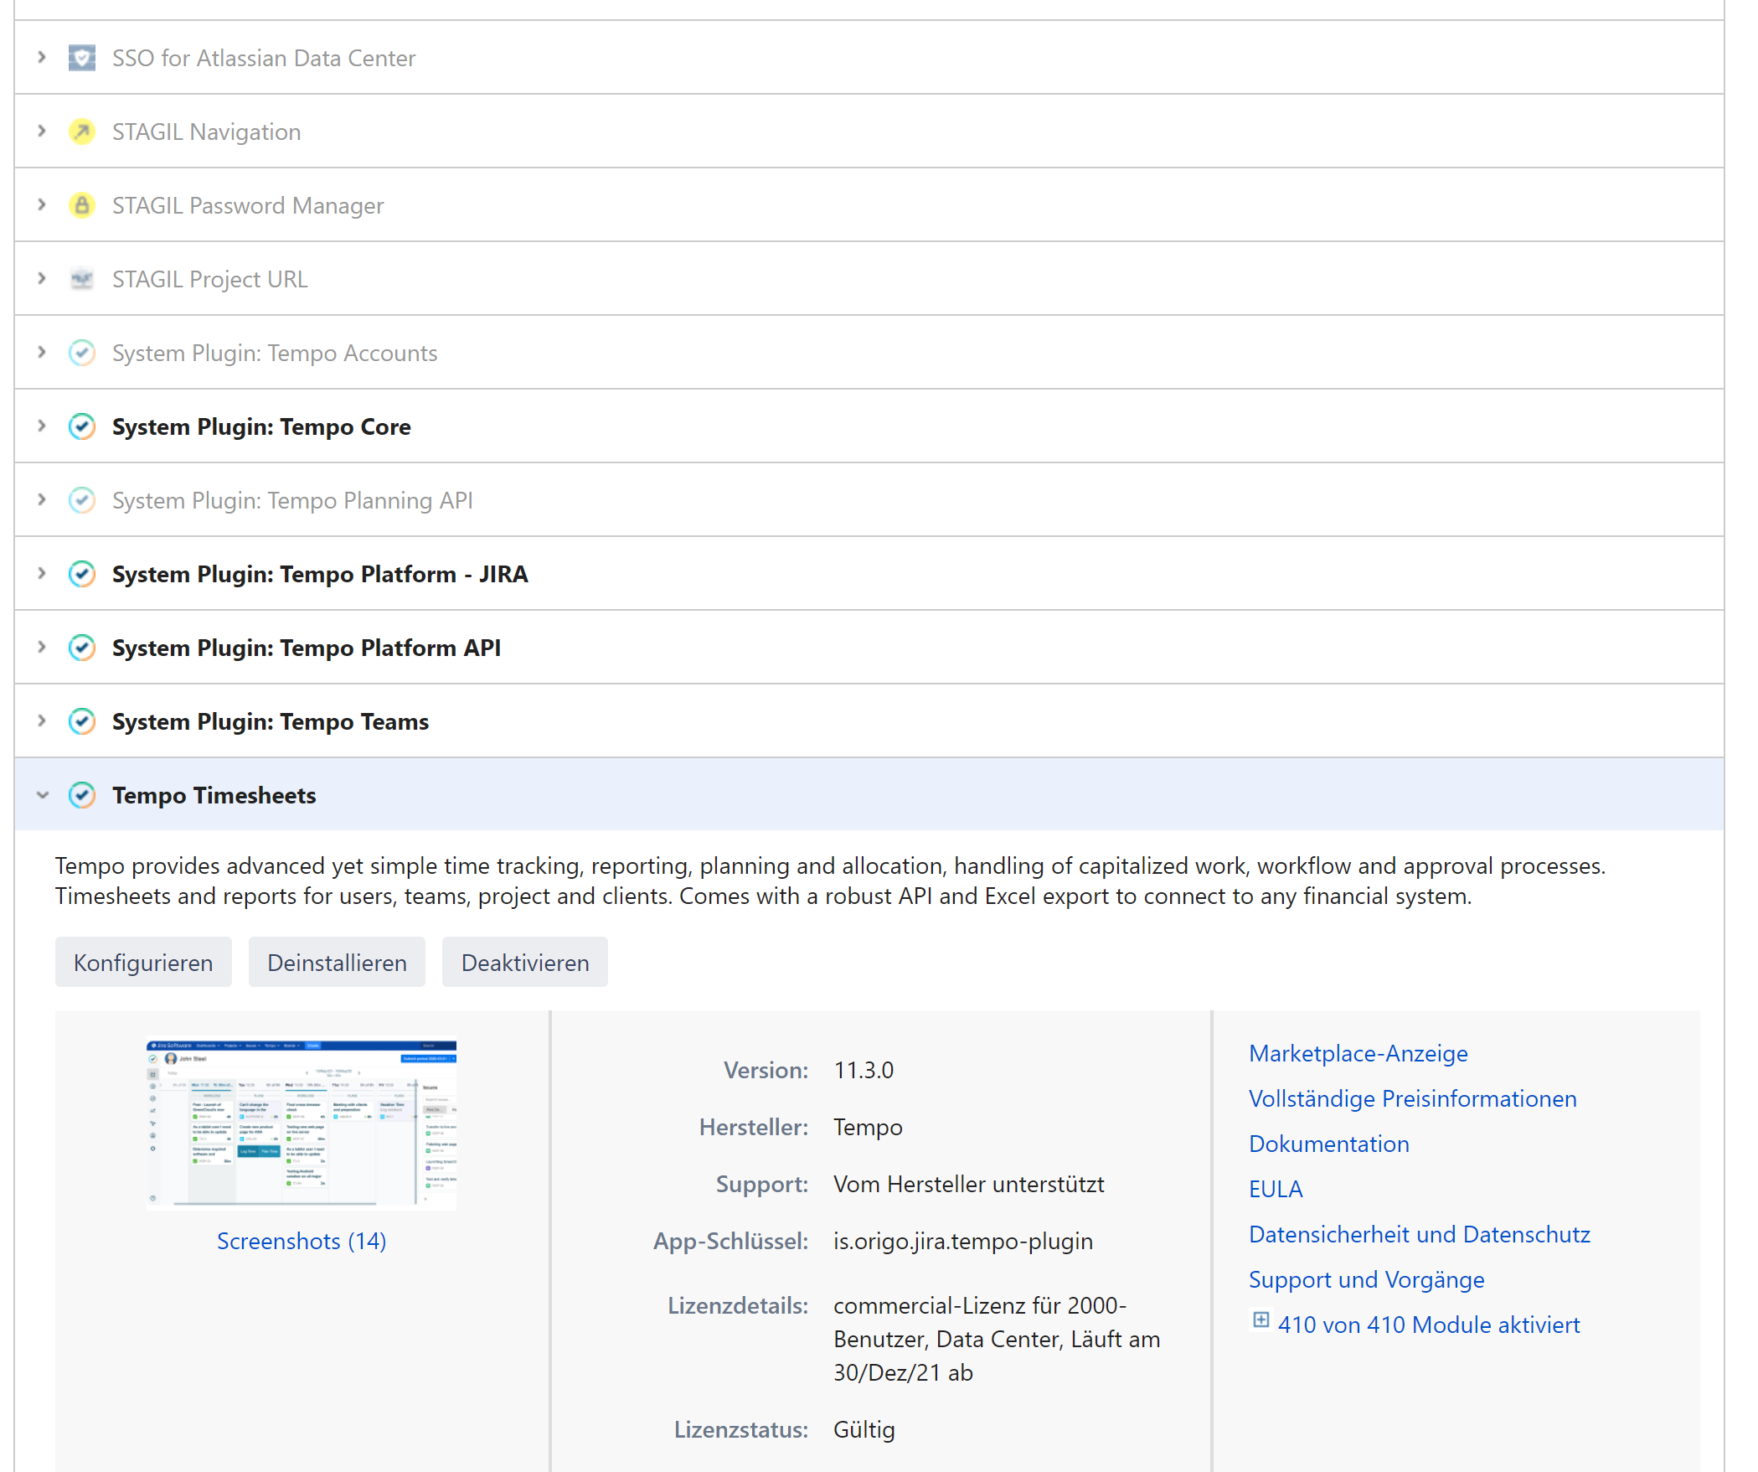Open Datensicherheit und Datenschutz link

[1419, 1234]
